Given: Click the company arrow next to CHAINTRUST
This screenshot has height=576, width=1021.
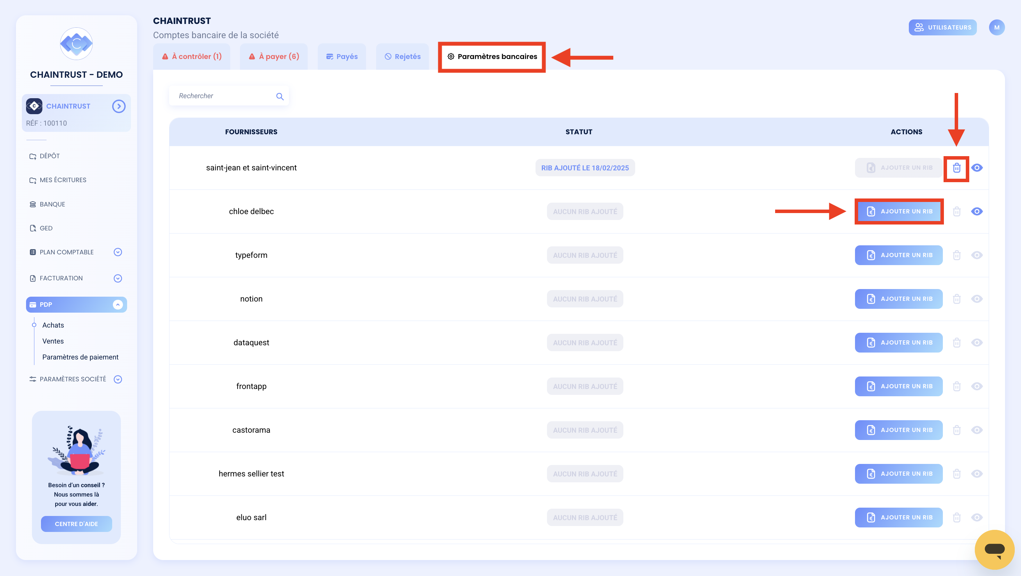Looking at the screenshot, I should pyautogui.click(x=118, y=106).
